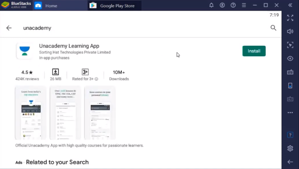Image resolution: width=299 pixels, height=169 pixels.
Task: Open the Unacademy Learning App title
Action: [69, 46]
